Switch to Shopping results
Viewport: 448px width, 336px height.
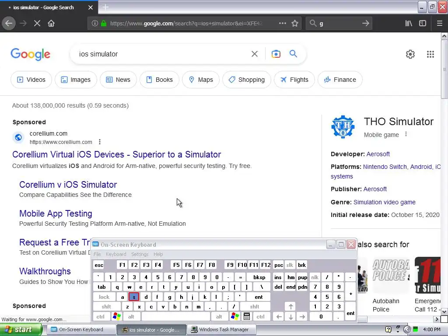point(247,80)
